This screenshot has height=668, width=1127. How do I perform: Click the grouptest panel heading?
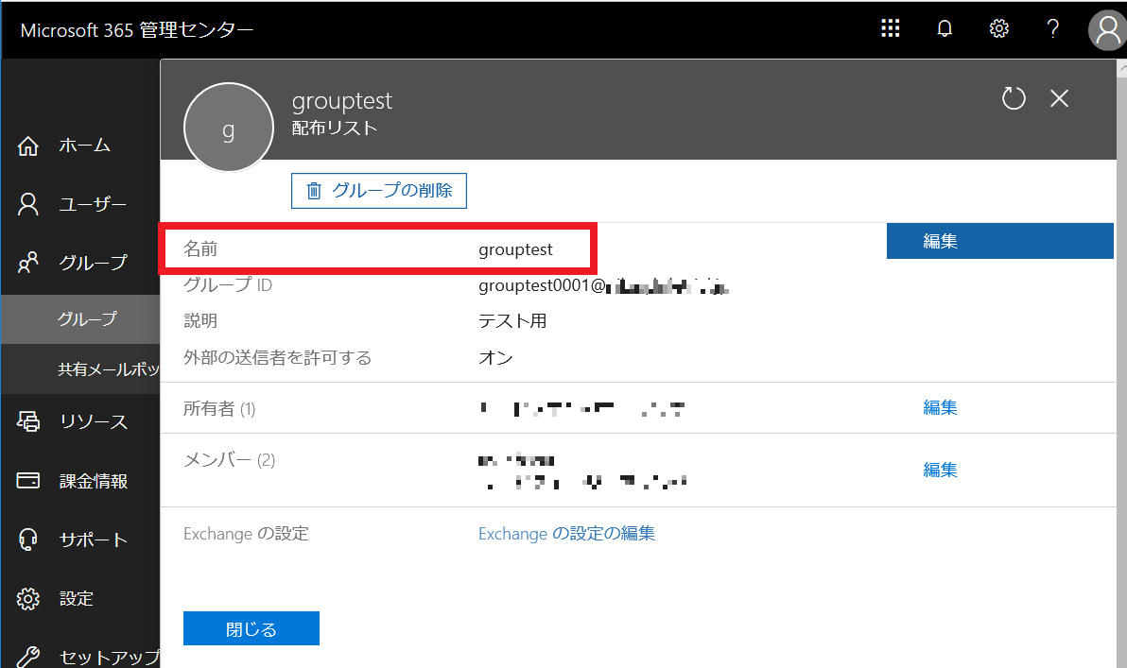click(x=342, y=100)
